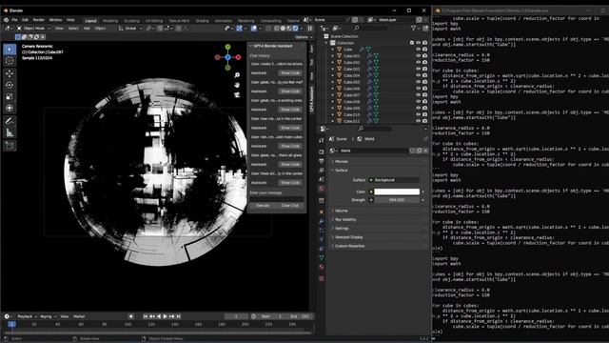Select the Annotate tool
Image resolution: width=609 pixels, height=343 pixels.
[10, 121]
